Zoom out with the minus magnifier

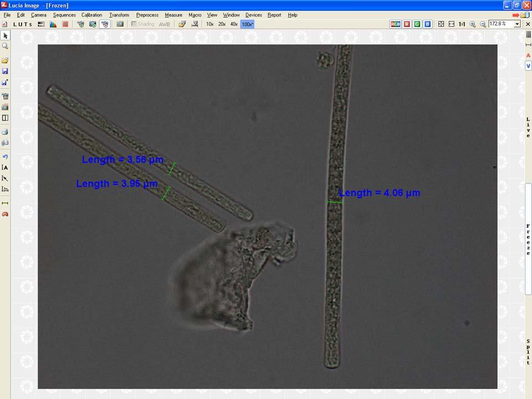tap(483, 24)
